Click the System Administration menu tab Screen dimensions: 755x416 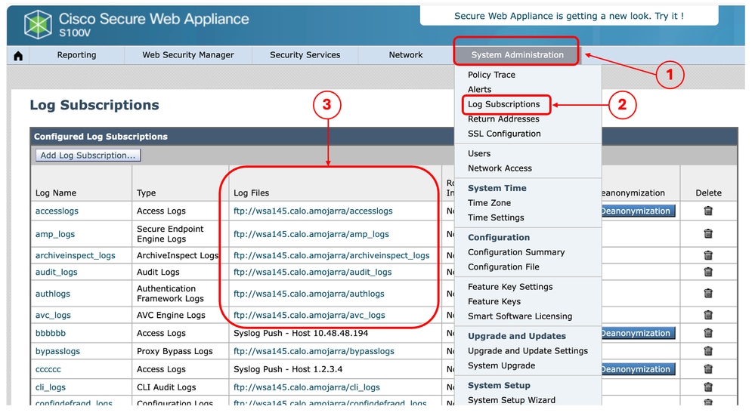tap(517, 55)
